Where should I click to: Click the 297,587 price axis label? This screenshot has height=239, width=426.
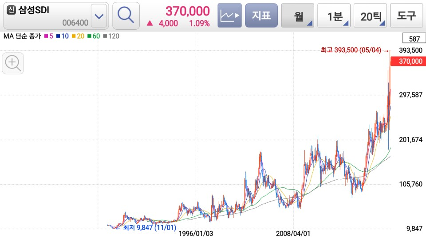pyautogui.click(x=410, y=95)
